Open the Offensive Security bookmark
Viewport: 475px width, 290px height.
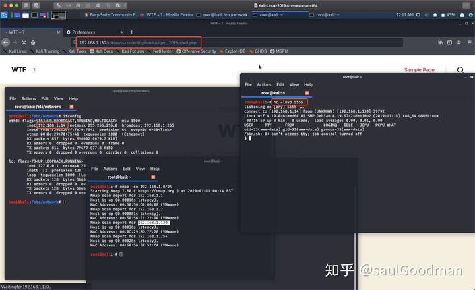tap(197, 51)
